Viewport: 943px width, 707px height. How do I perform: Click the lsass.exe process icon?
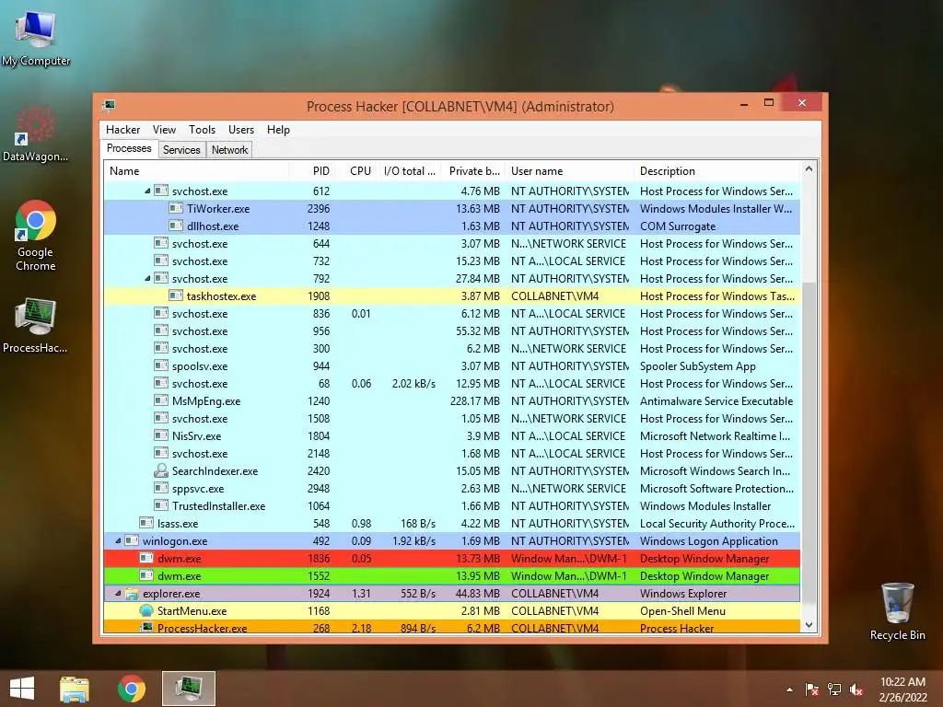coord(146,523)
